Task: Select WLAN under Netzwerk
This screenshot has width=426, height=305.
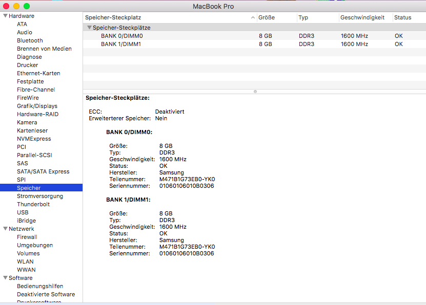Action: point(25,262)
